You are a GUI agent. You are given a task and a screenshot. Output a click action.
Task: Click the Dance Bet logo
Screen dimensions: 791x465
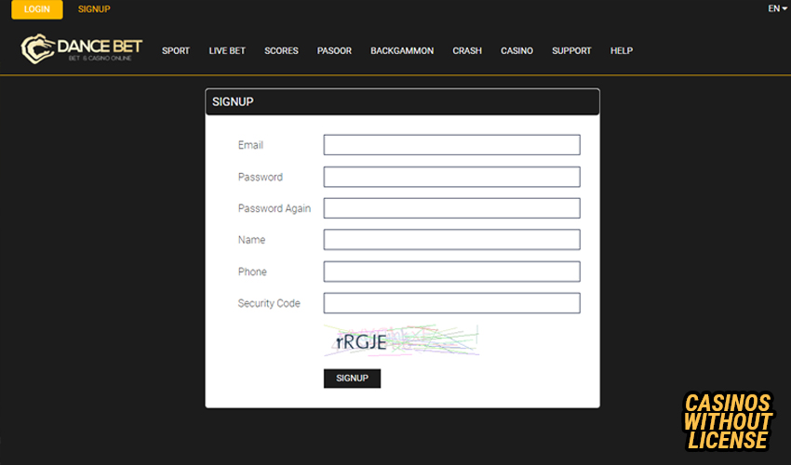(x=82, y=49)
